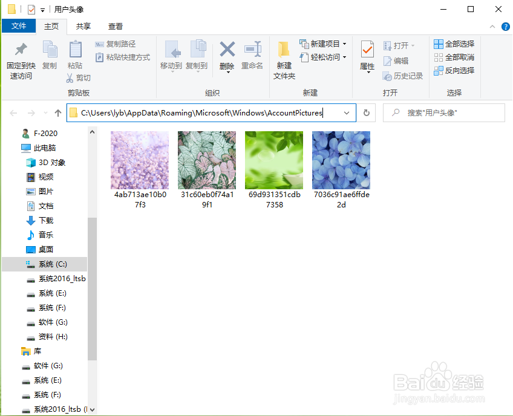
Task: Collapse the ribbon with the chevron
Action: pyautogui.click(x=492, y=27)
